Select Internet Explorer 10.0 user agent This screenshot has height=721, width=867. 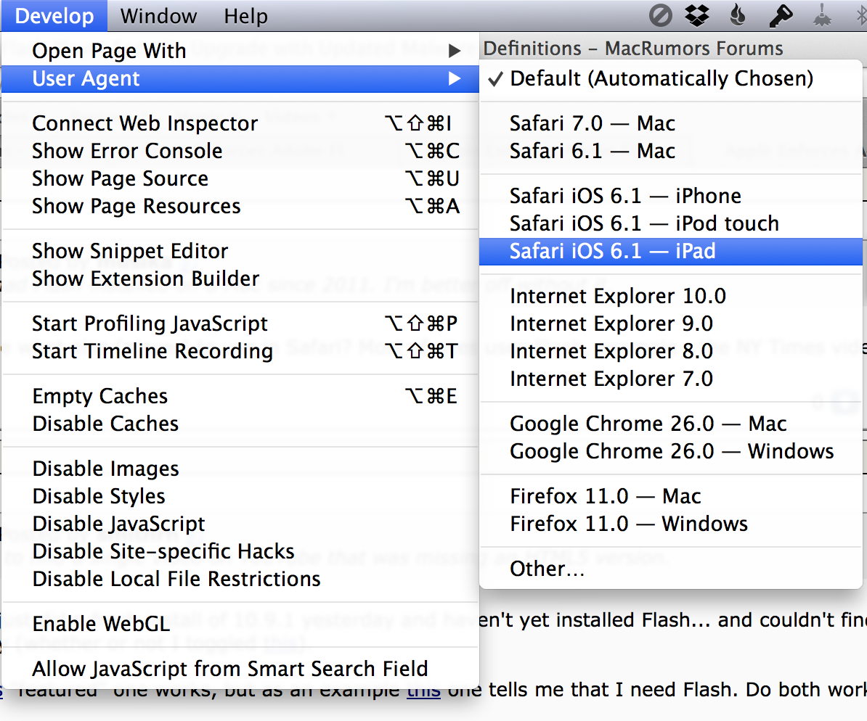point(617,296)
